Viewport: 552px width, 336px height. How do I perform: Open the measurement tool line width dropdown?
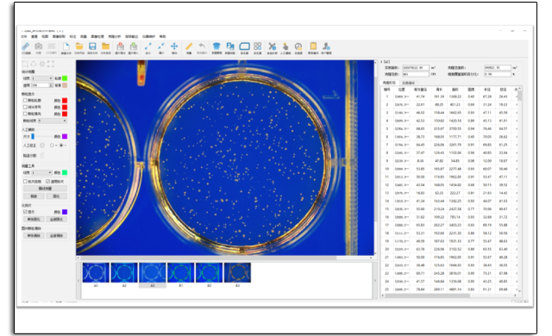[42, 172]
